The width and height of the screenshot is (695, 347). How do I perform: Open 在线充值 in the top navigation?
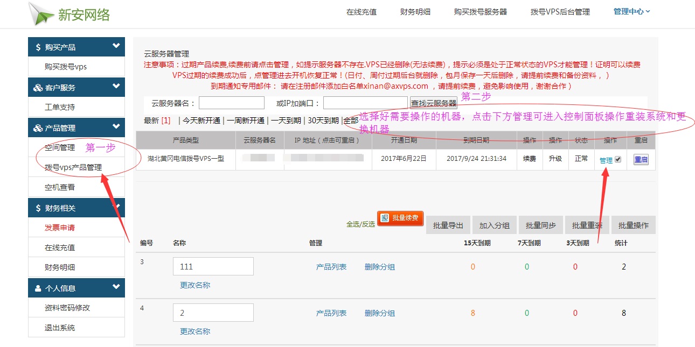pos(361,12)
